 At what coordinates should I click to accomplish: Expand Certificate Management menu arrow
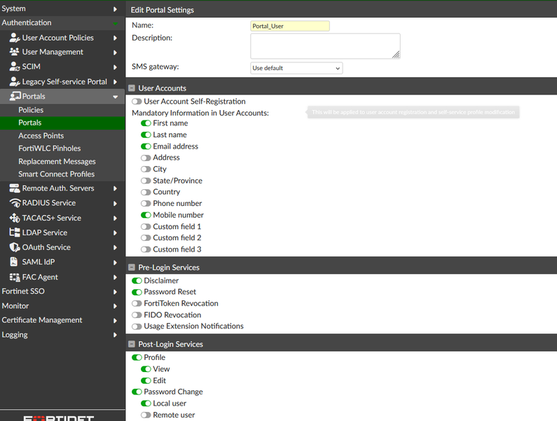tap(115, 320)
